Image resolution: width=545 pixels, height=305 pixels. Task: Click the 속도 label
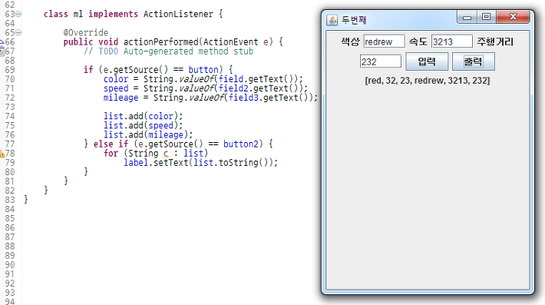[x=418, y=41]
